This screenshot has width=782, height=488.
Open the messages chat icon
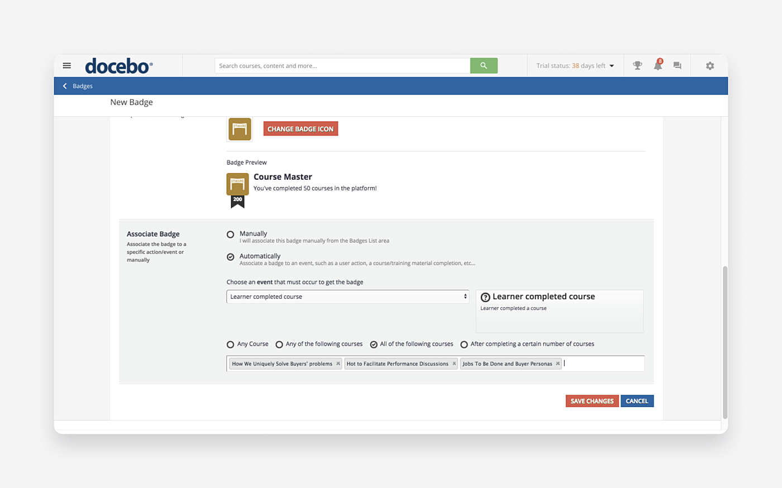click(677, 65)
